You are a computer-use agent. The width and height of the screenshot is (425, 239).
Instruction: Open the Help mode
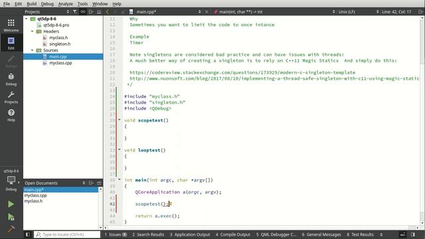(x=11, y=115)
